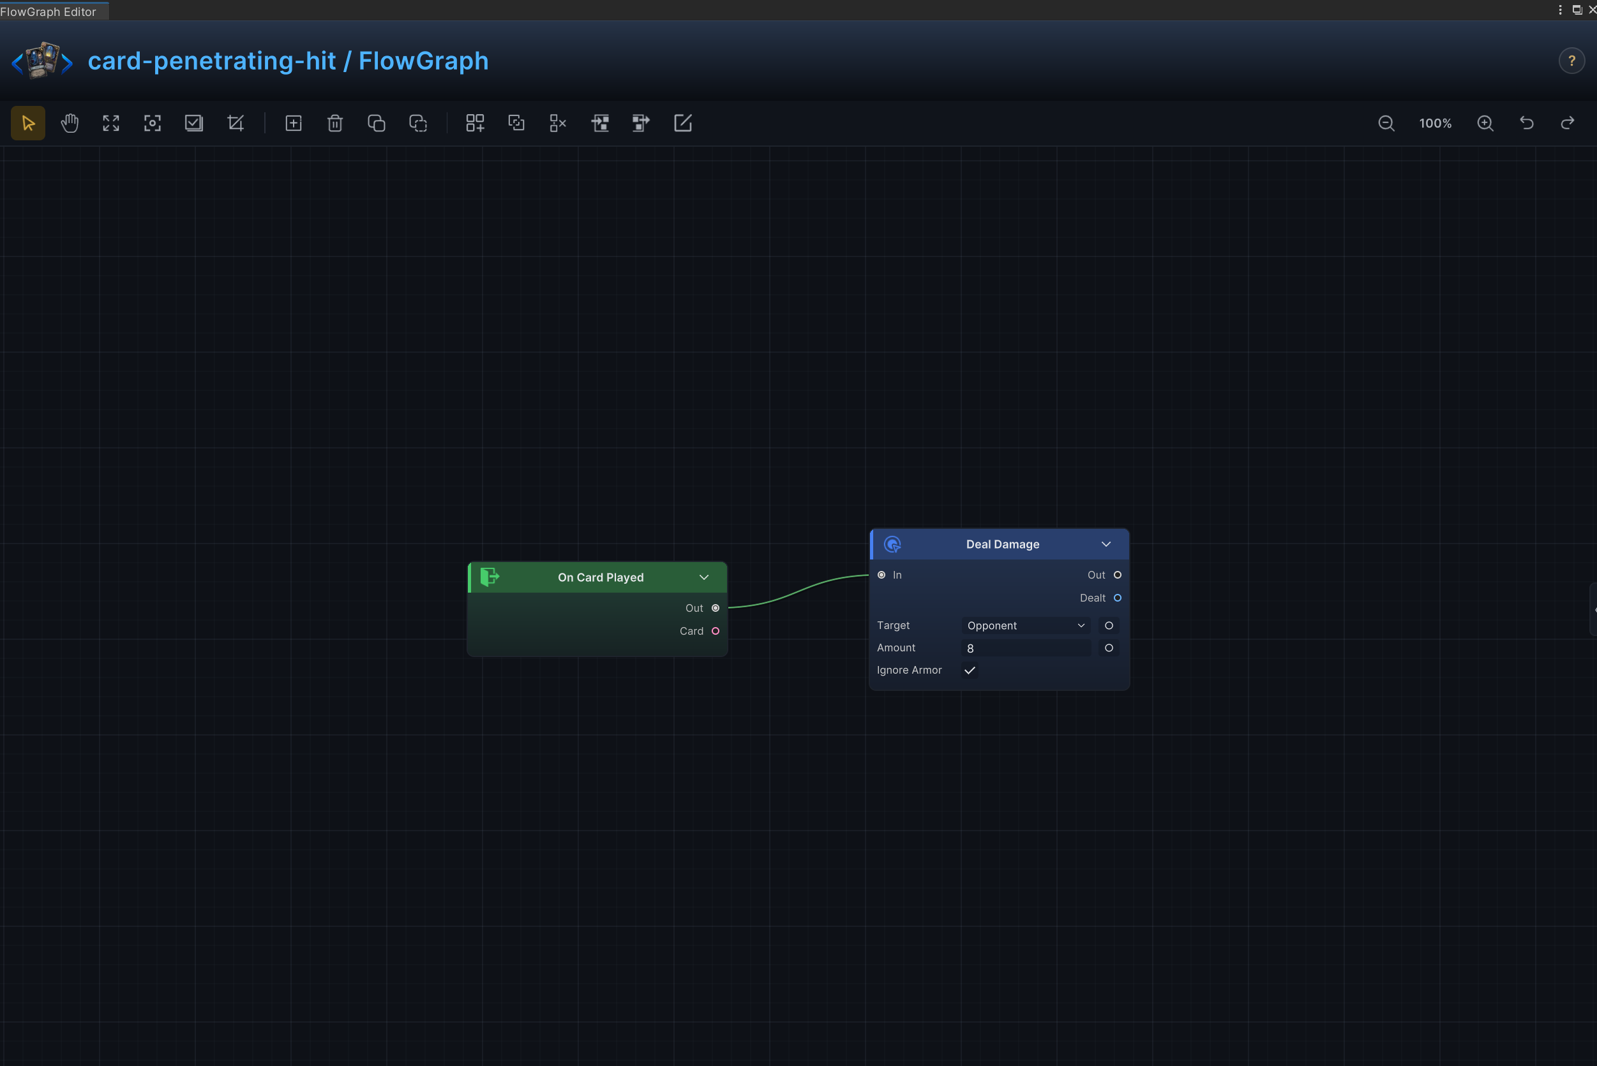The image size is (1597, 1066).
Task: Click the card deck logo icon
Action: [x=42, y=61]
